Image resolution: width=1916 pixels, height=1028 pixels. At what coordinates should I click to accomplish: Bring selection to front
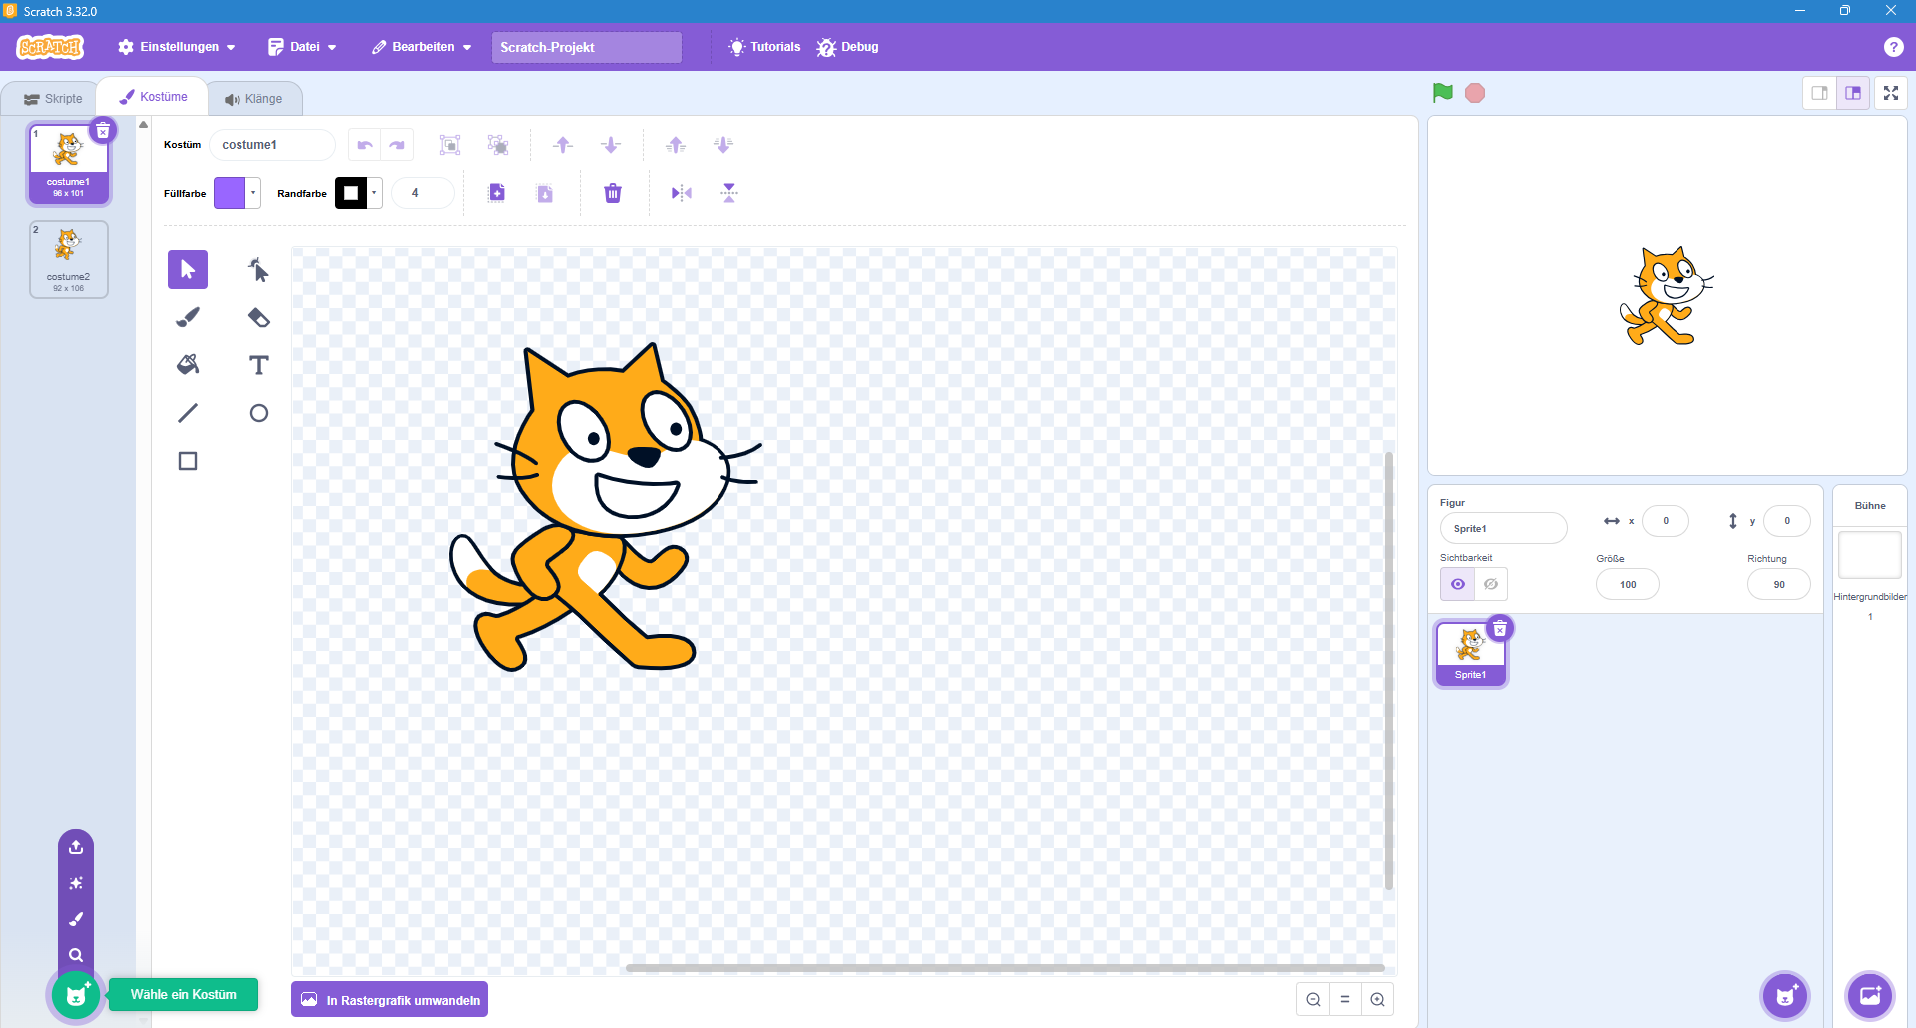(676, 145)
